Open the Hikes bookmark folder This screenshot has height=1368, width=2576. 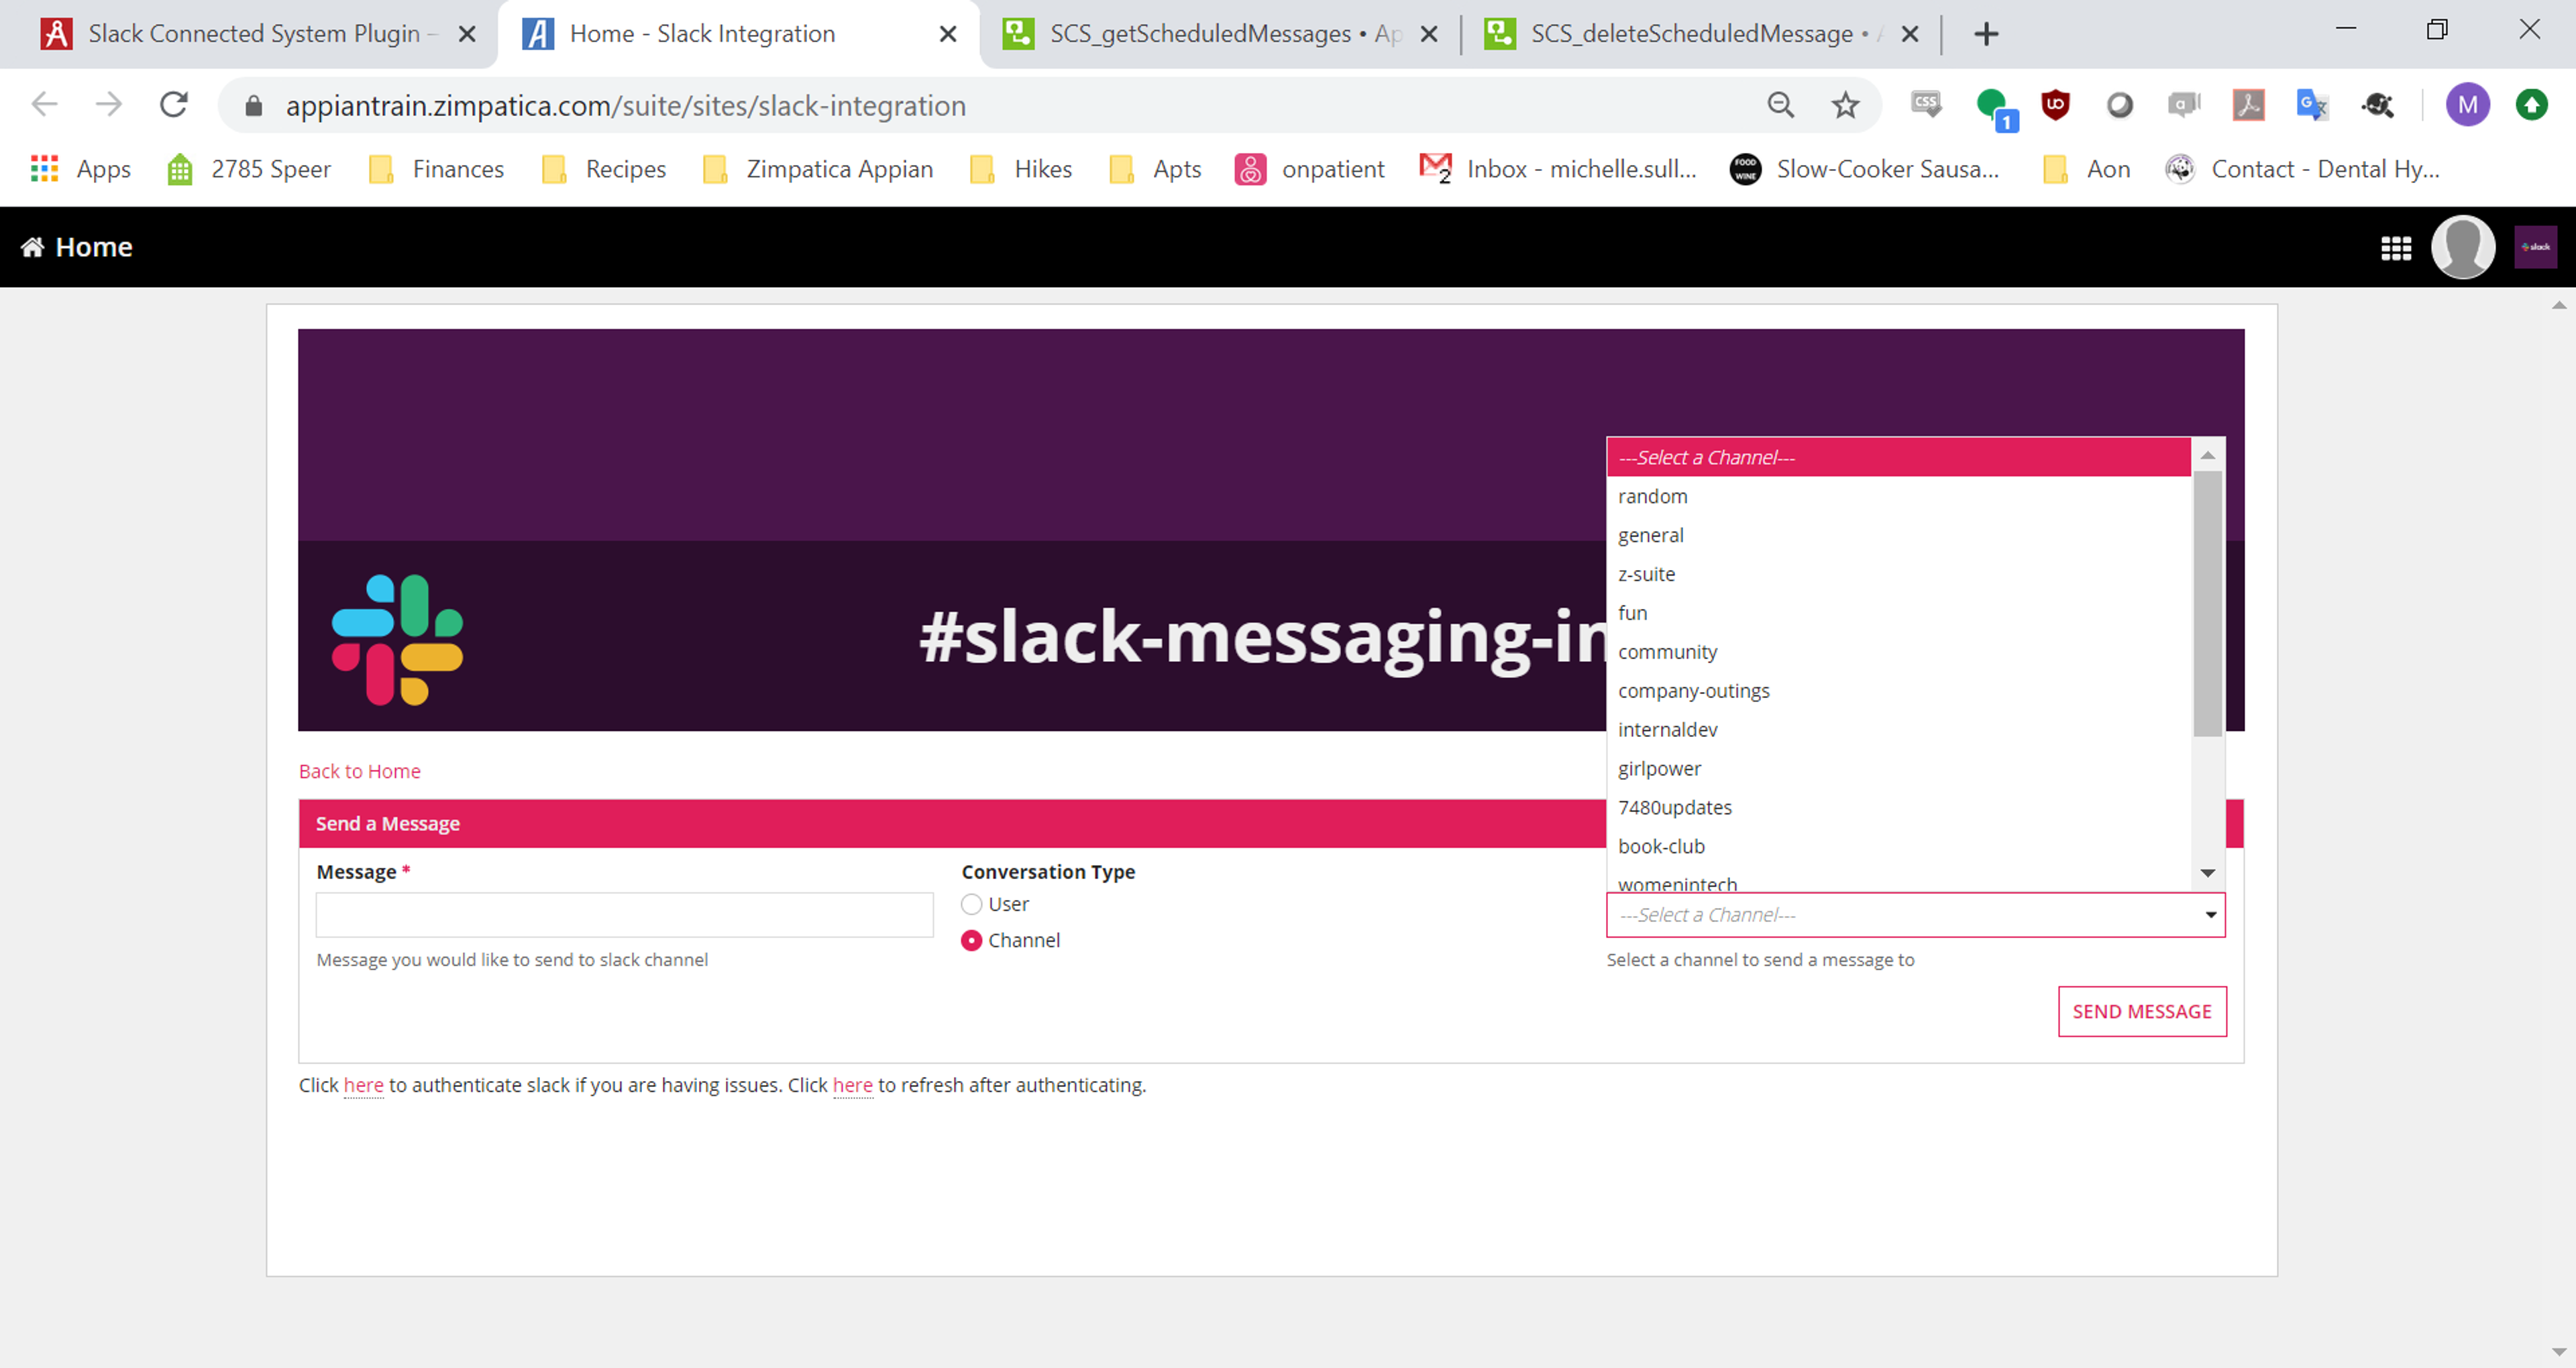[1021, 169]
